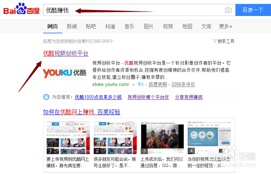Open the 3266条评价 reviews link
Screen dimensions: 271x174
pos(183,85)
